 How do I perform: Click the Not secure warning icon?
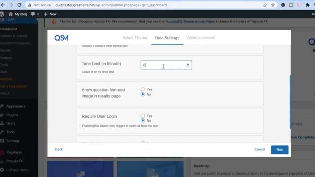(x=30, y=5)
